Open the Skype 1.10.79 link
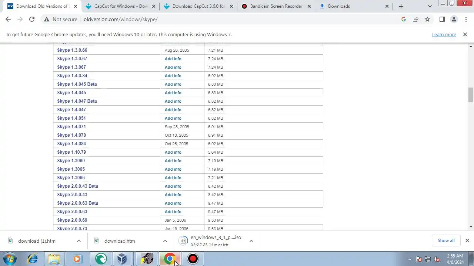Screen dimensions: 474x266 tap(71, 152)
